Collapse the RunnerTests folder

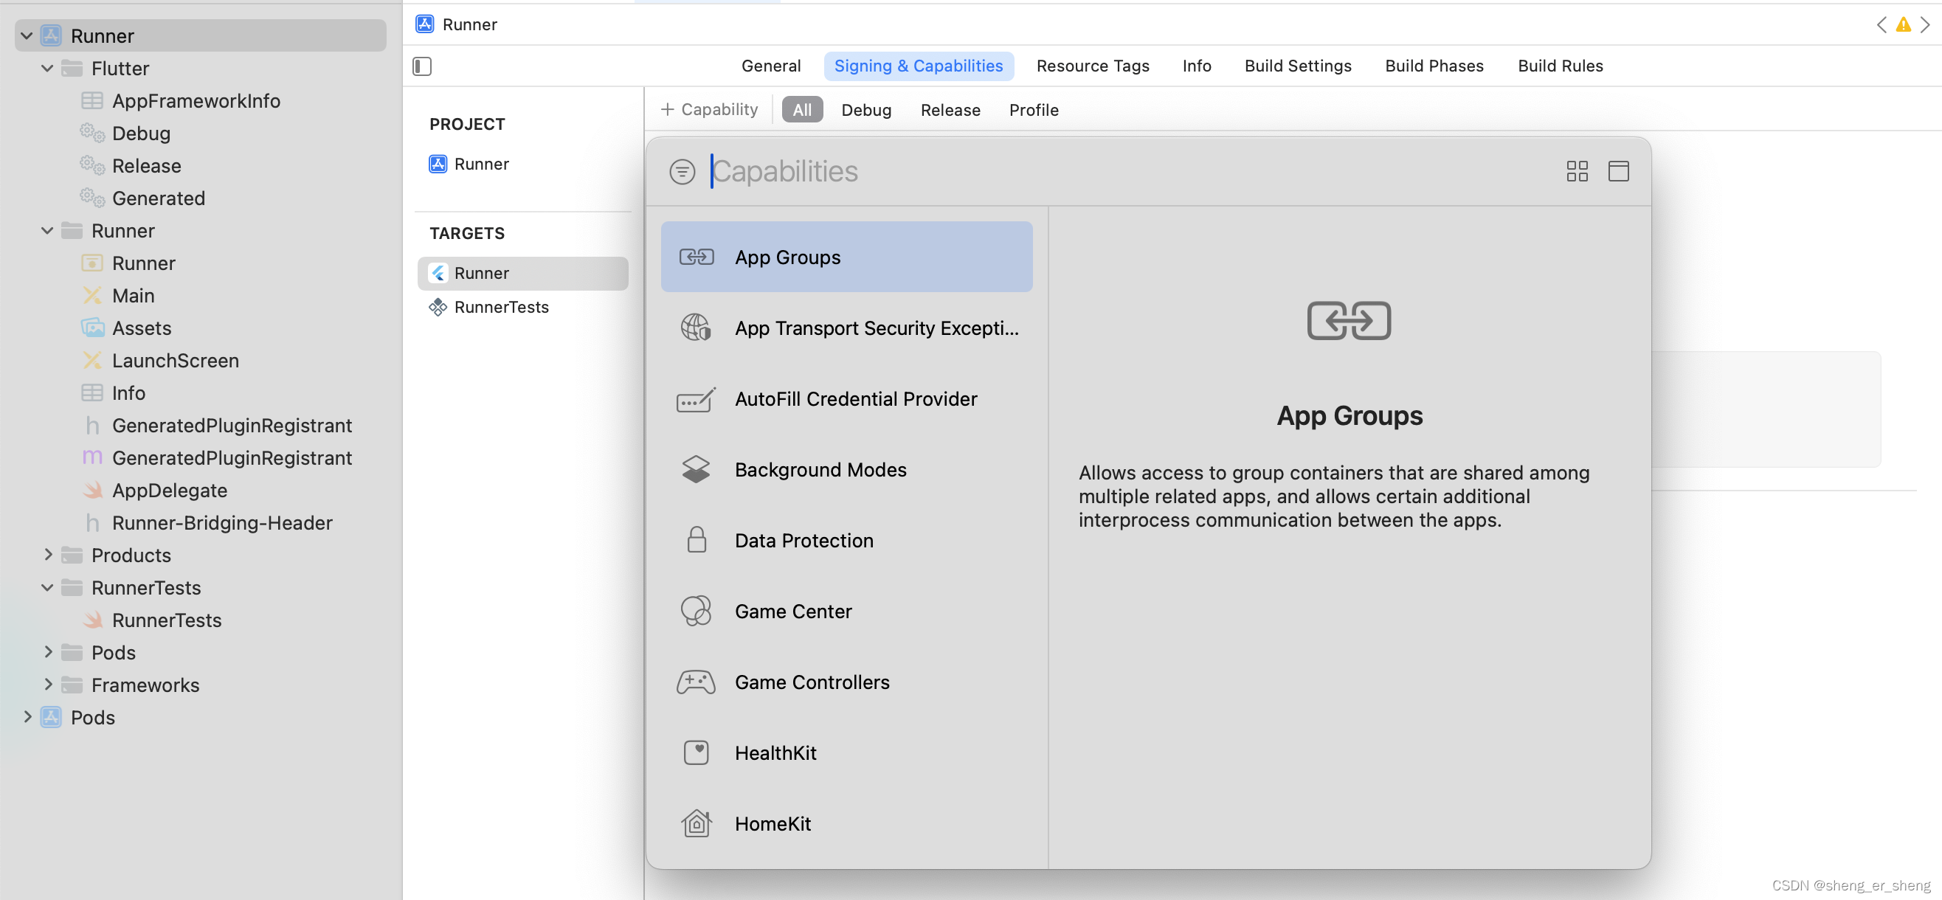point(46,588)
